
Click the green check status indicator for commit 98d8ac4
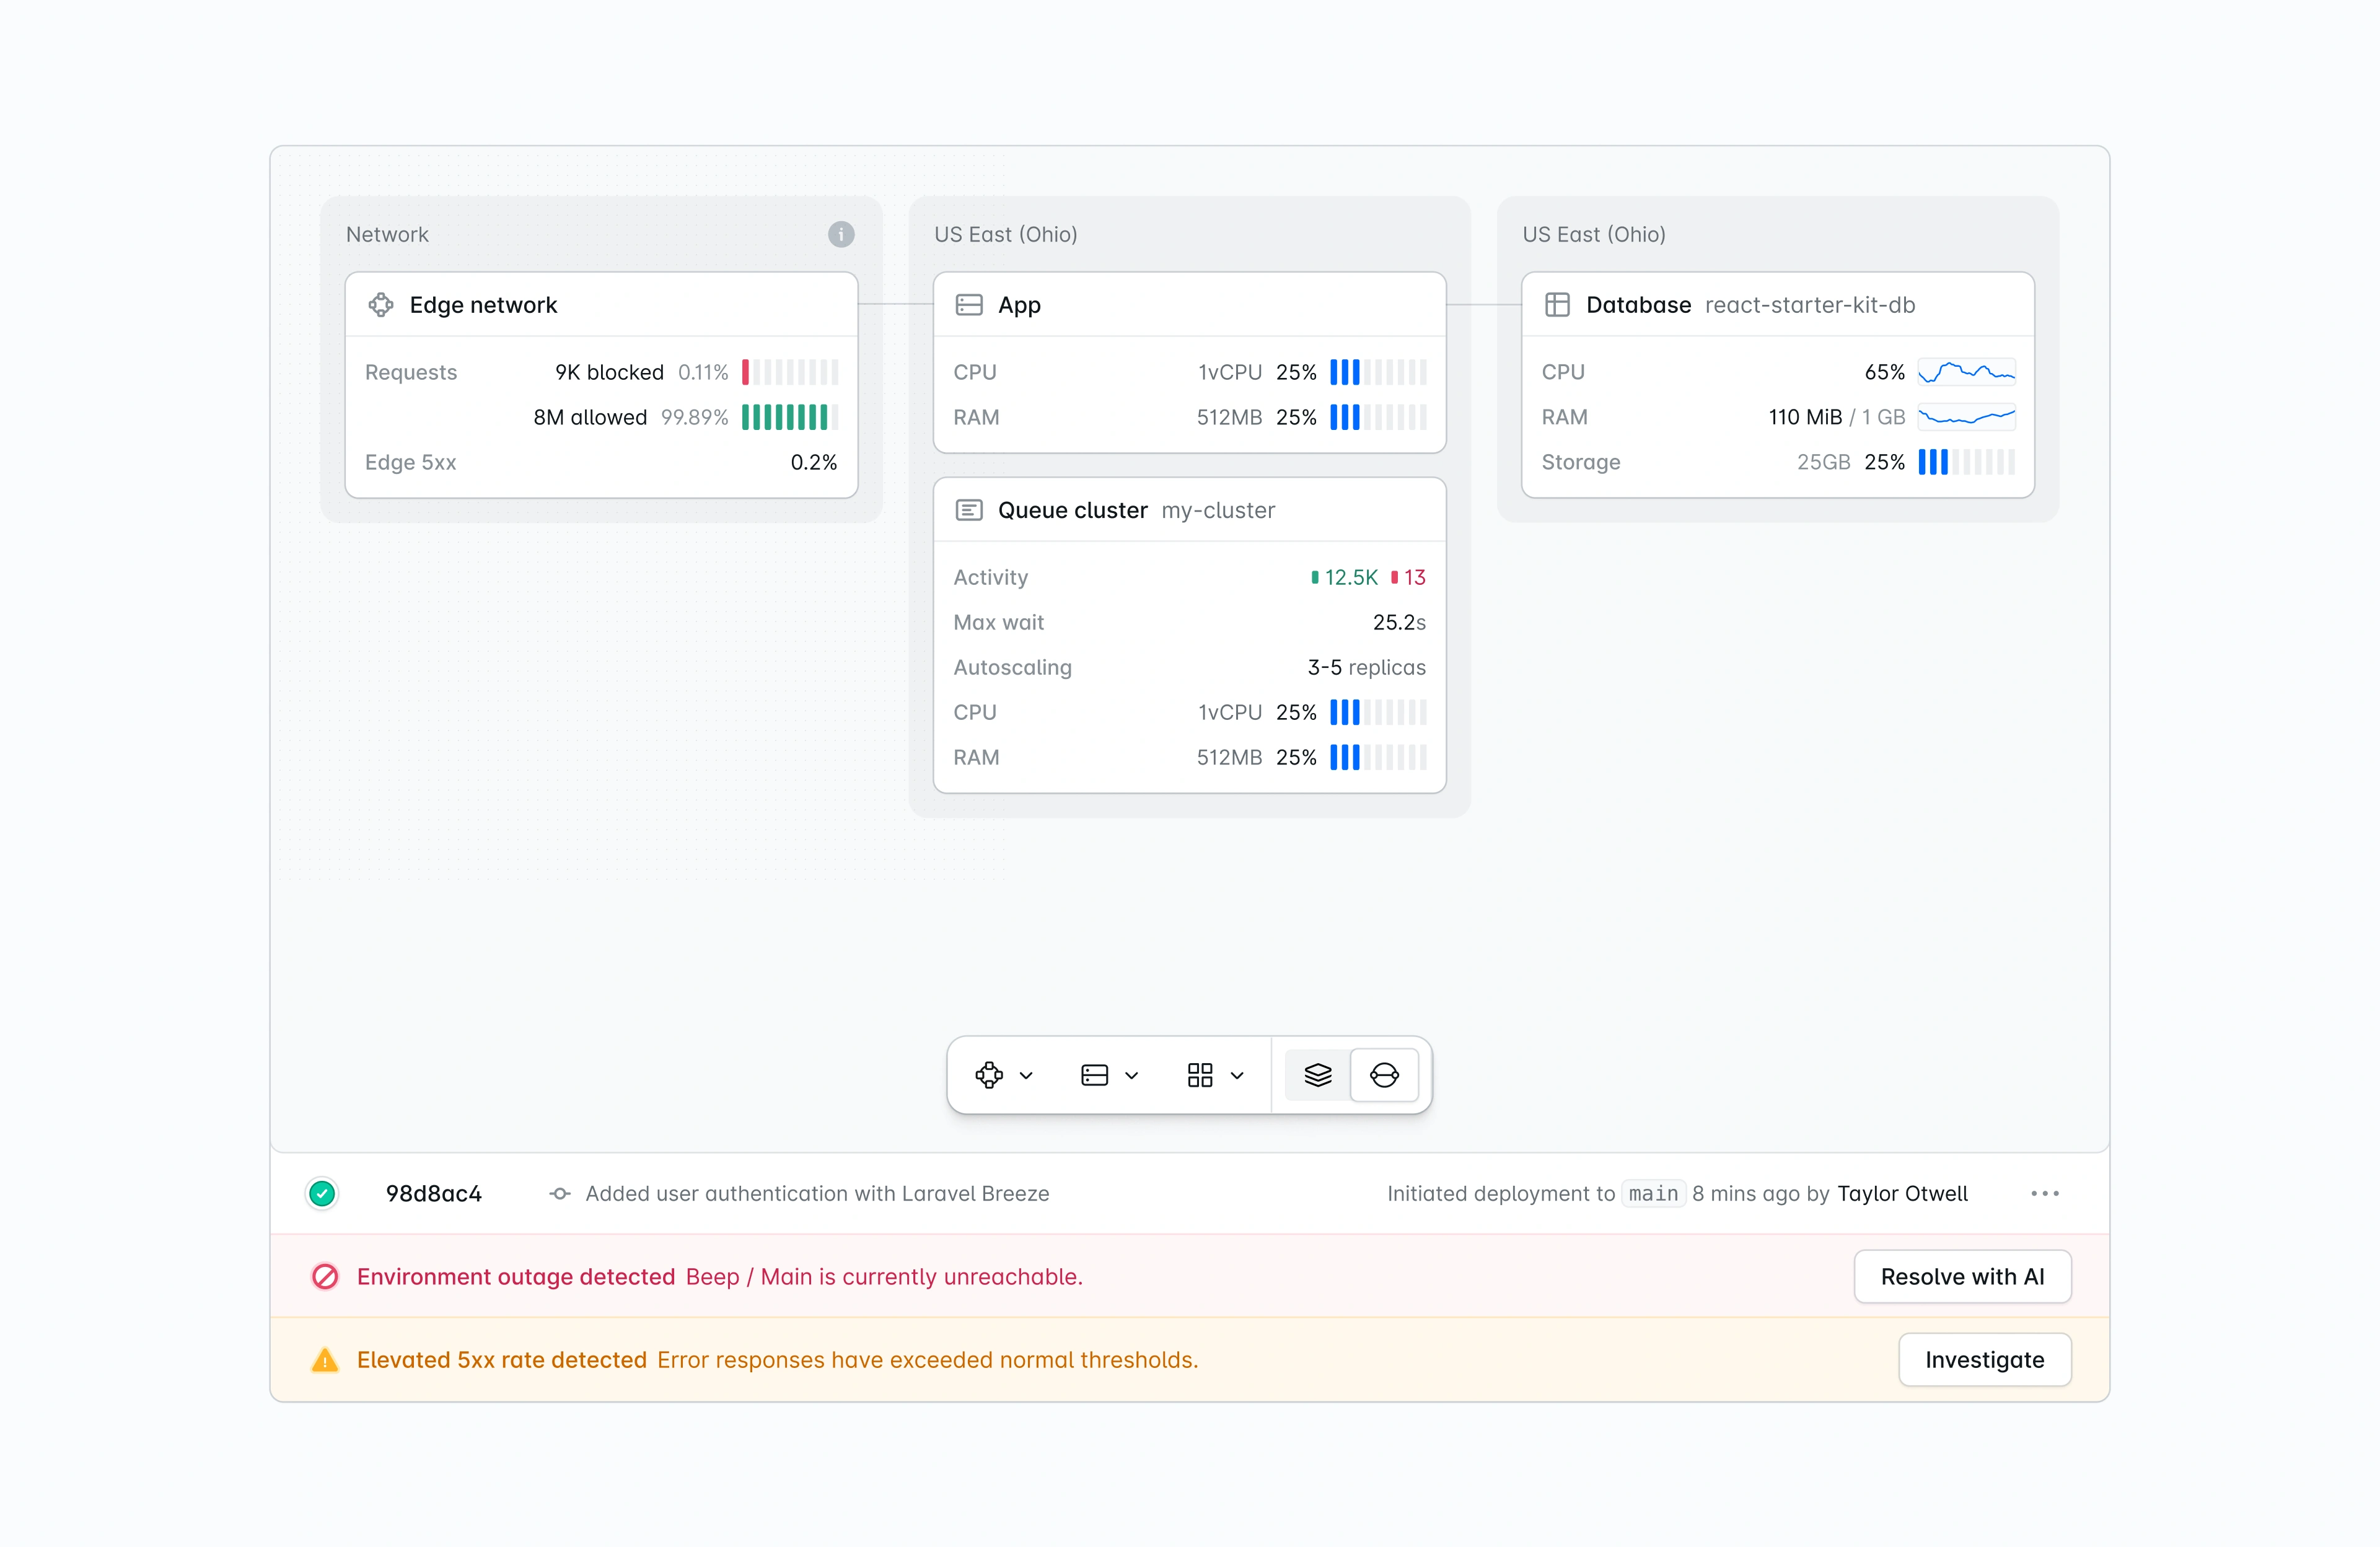(322, 1193)
